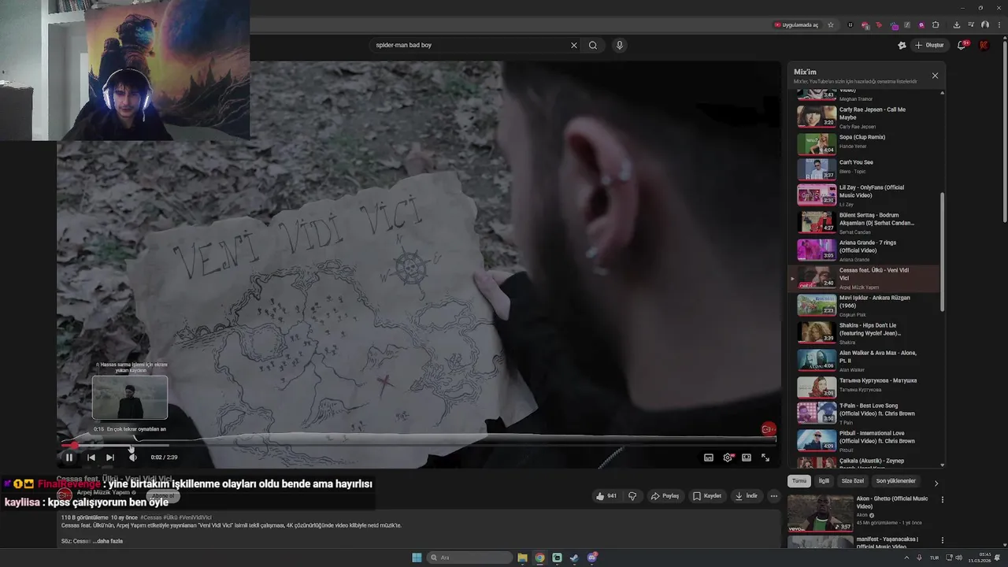Open YouTube notifications bell

coord(962,45)
